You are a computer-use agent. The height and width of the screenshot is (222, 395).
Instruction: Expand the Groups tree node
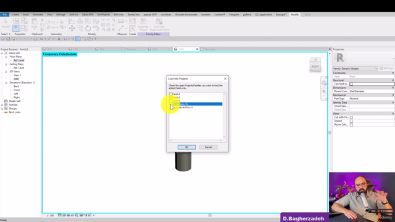point(2,109)
